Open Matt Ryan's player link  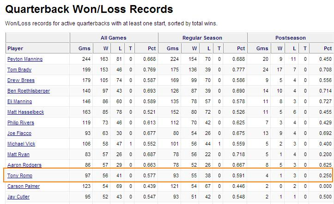18,155
